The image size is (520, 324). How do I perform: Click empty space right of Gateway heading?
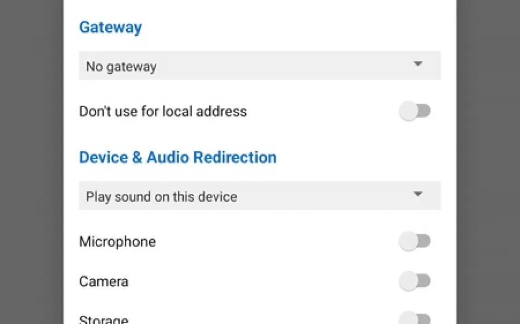[x=290, y=27]
